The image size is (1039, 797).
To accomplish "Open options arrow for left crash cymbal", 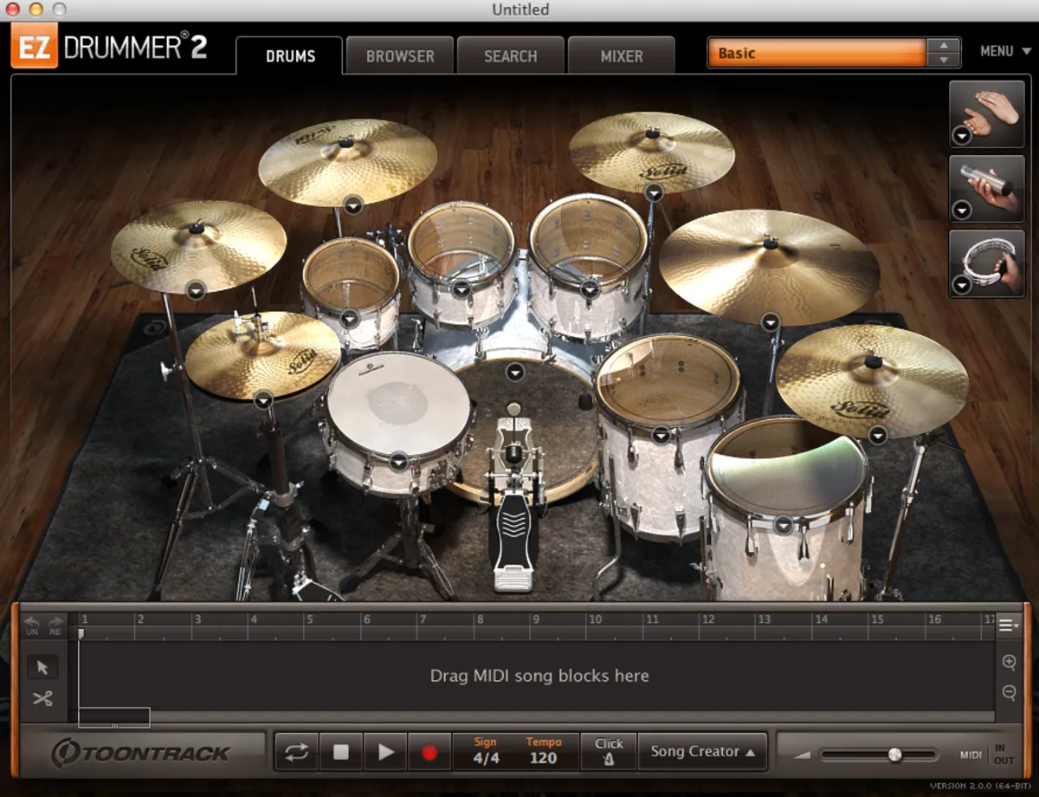I will pos(196,290).
